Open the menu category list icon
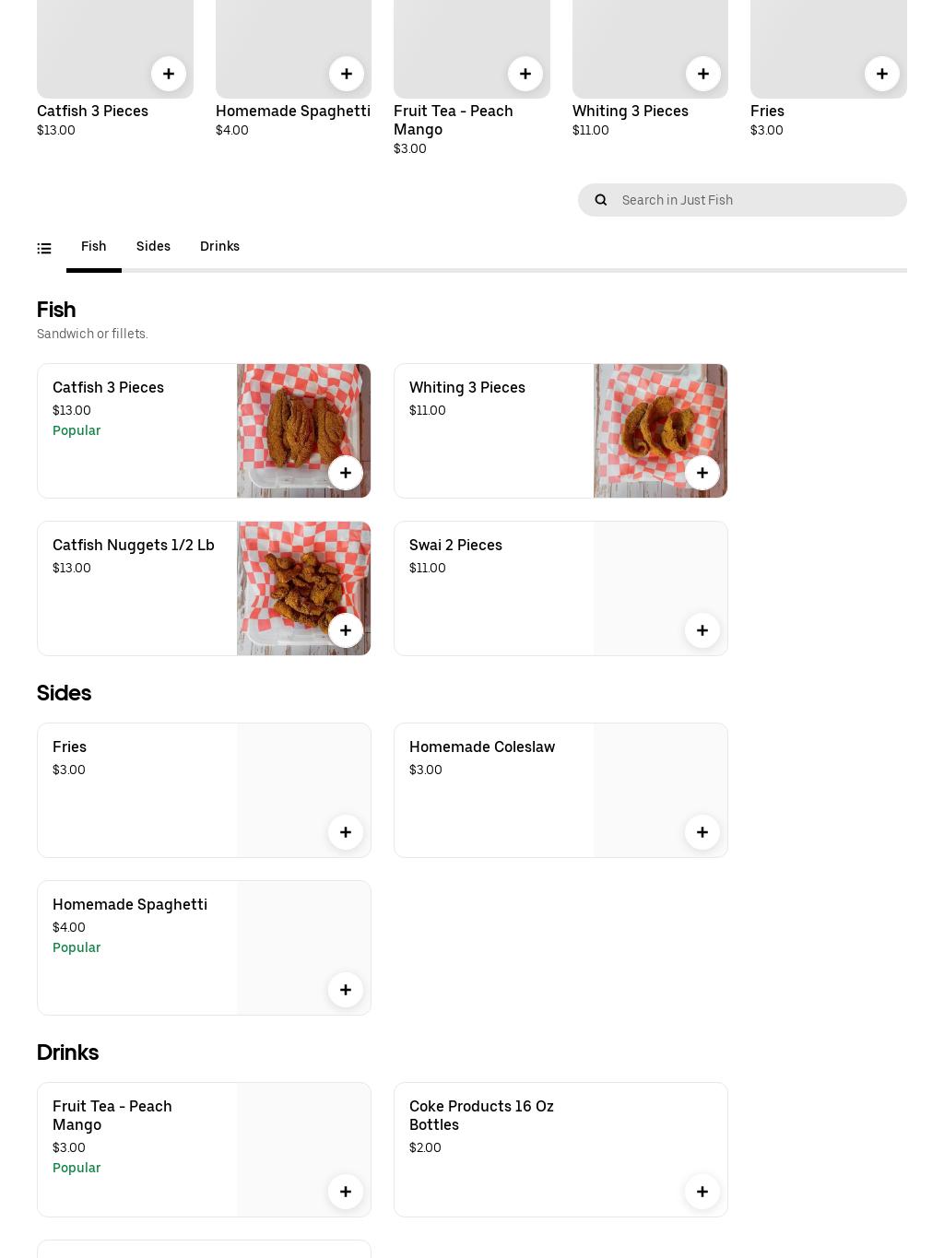The height and width of the screenshot is (1258, 944). point(44,248)
